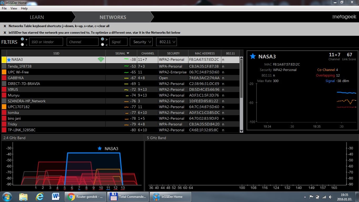Select the VIRUS network row

[121, 89]
